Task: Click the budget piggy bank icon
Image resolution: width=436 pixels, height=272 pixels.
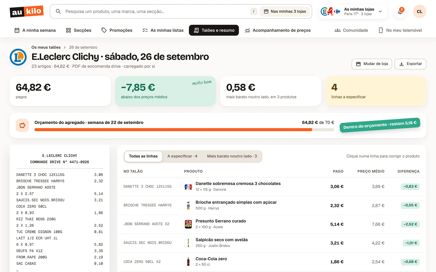Action: 22,125
